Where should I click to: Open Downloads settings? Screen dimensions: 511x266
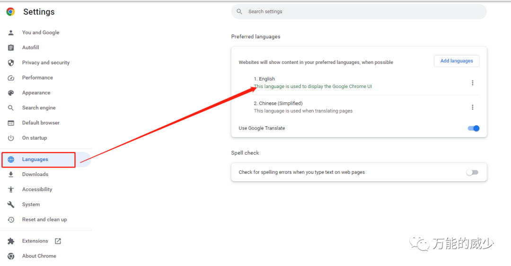click(35, 174)
